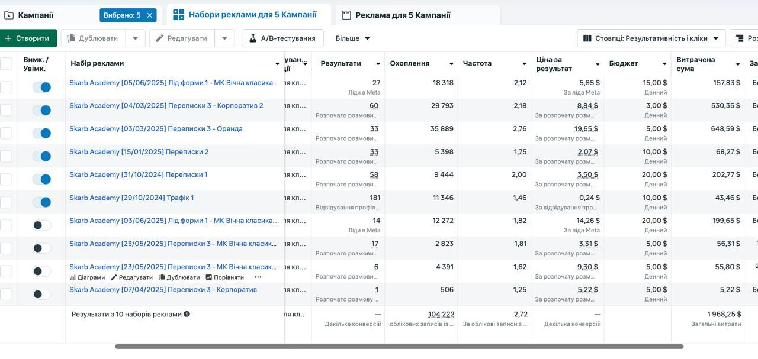Open '[07/04/2025] Переписки 3 - Корпоратив' link
The height and width of the screenshot is (359, 758).
click(x=163, y=290)
